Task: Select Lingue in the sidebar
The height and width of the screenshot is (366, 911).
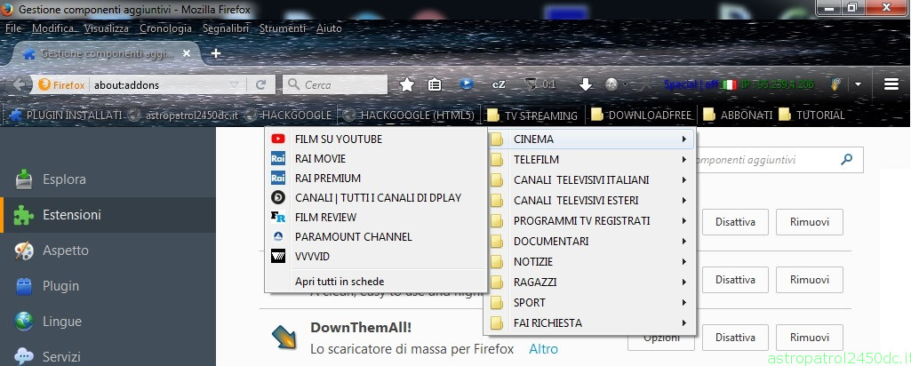Action: click(x=108, y=322)
